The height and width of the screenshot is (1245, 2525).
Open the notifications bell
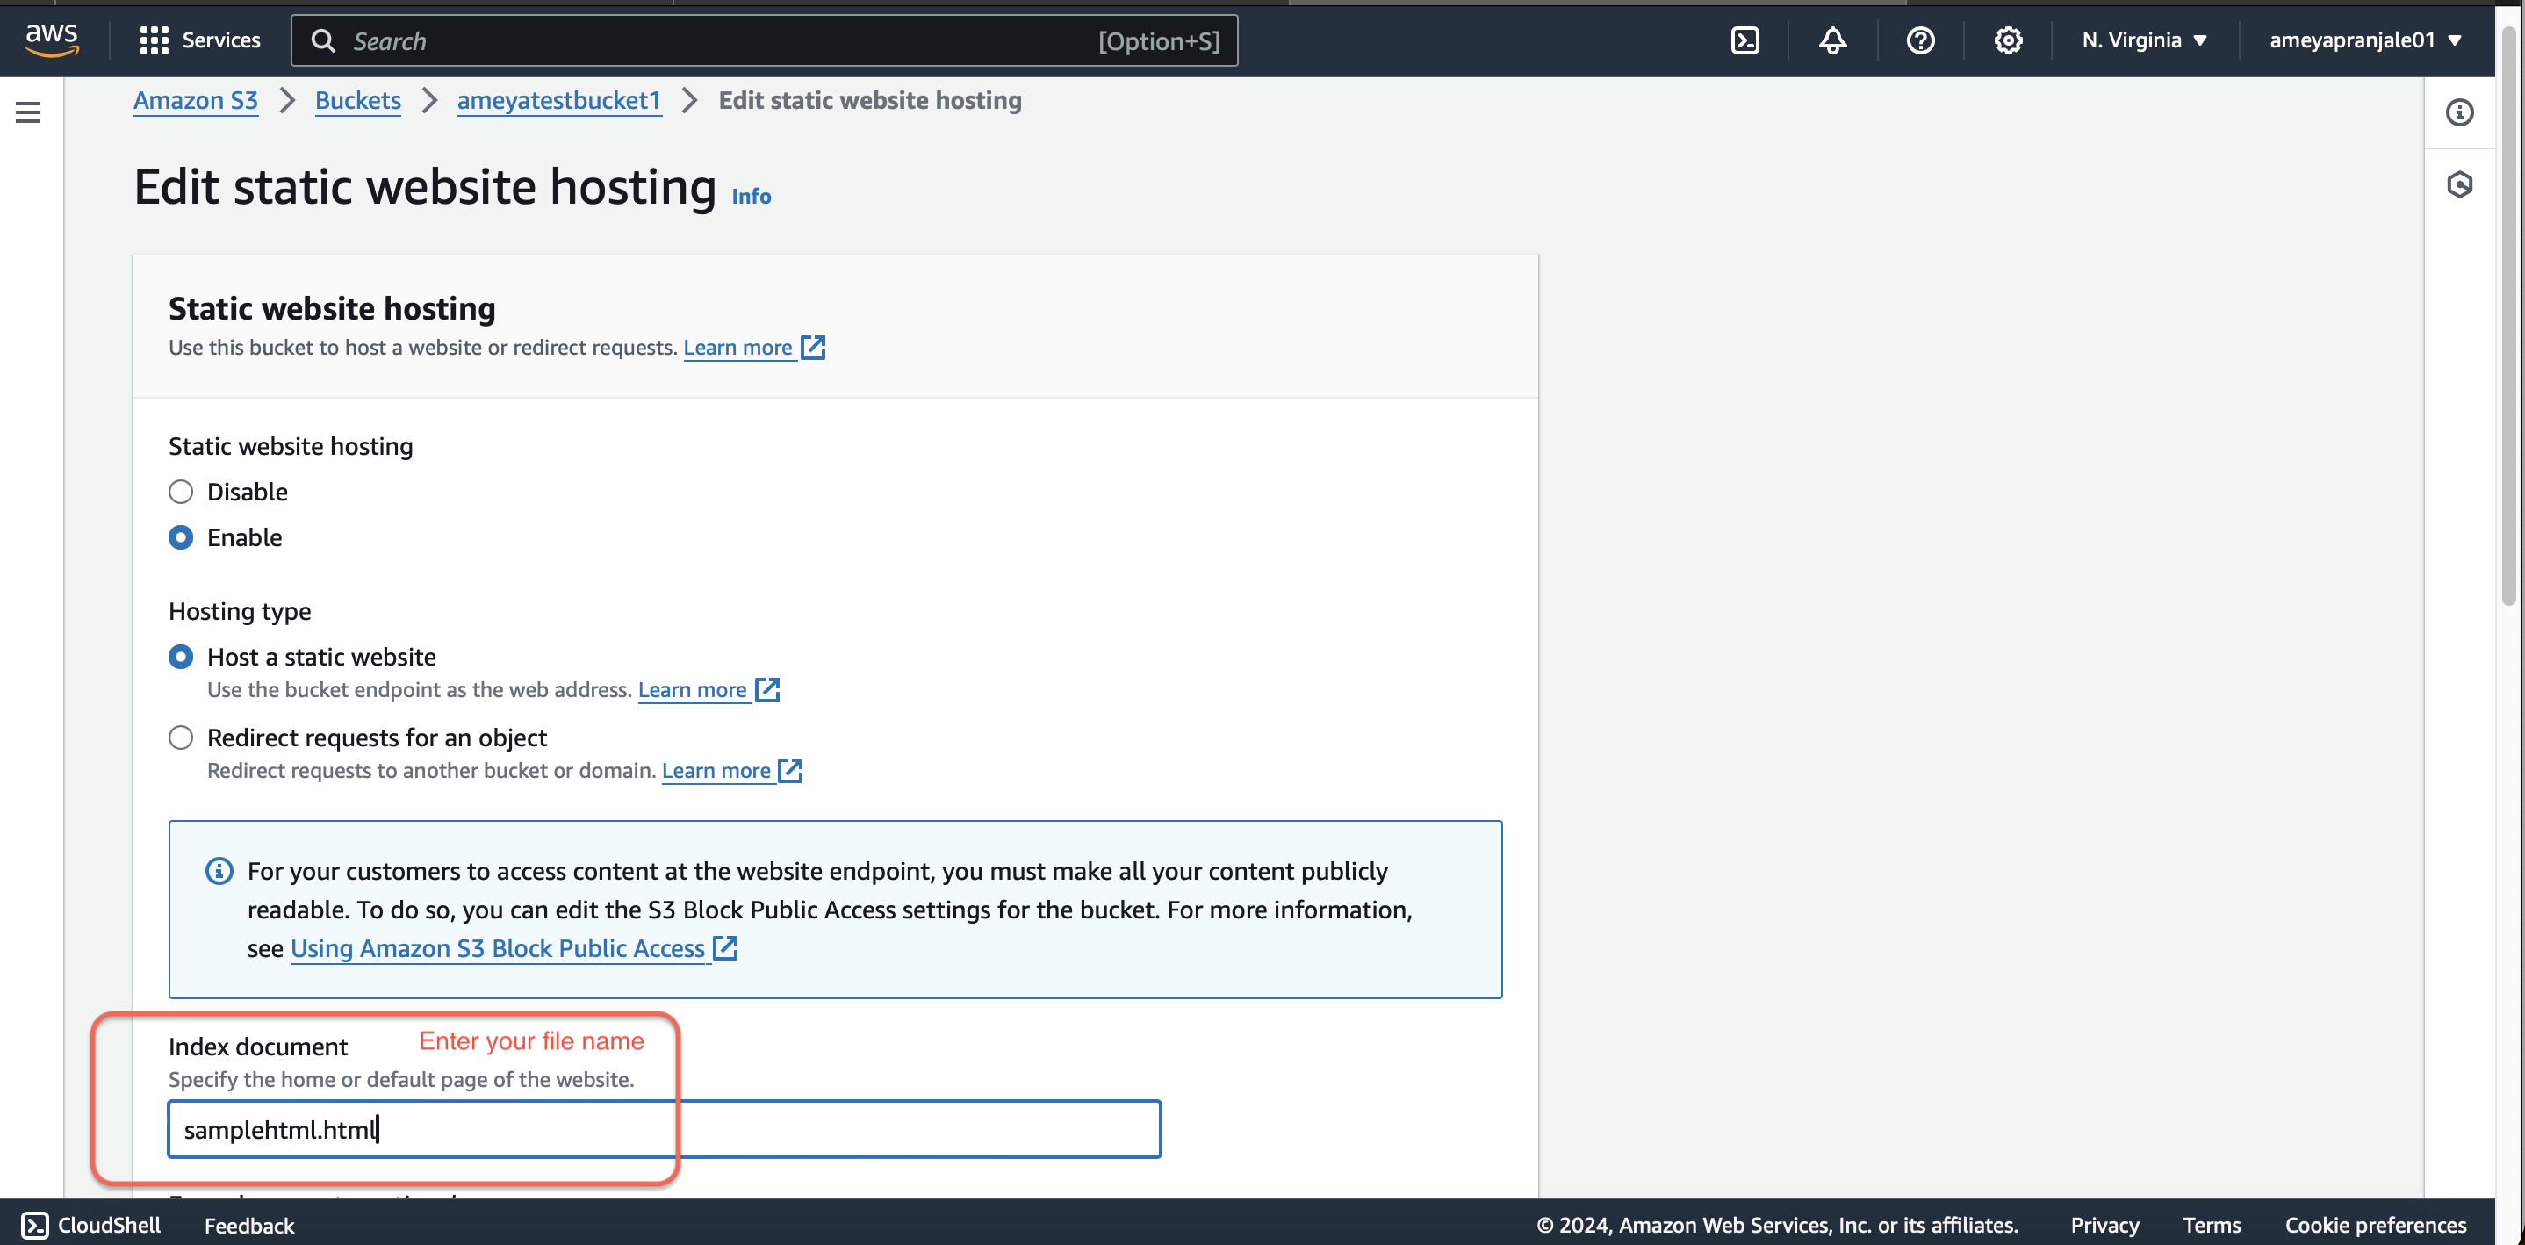[x=1832, y=40]
